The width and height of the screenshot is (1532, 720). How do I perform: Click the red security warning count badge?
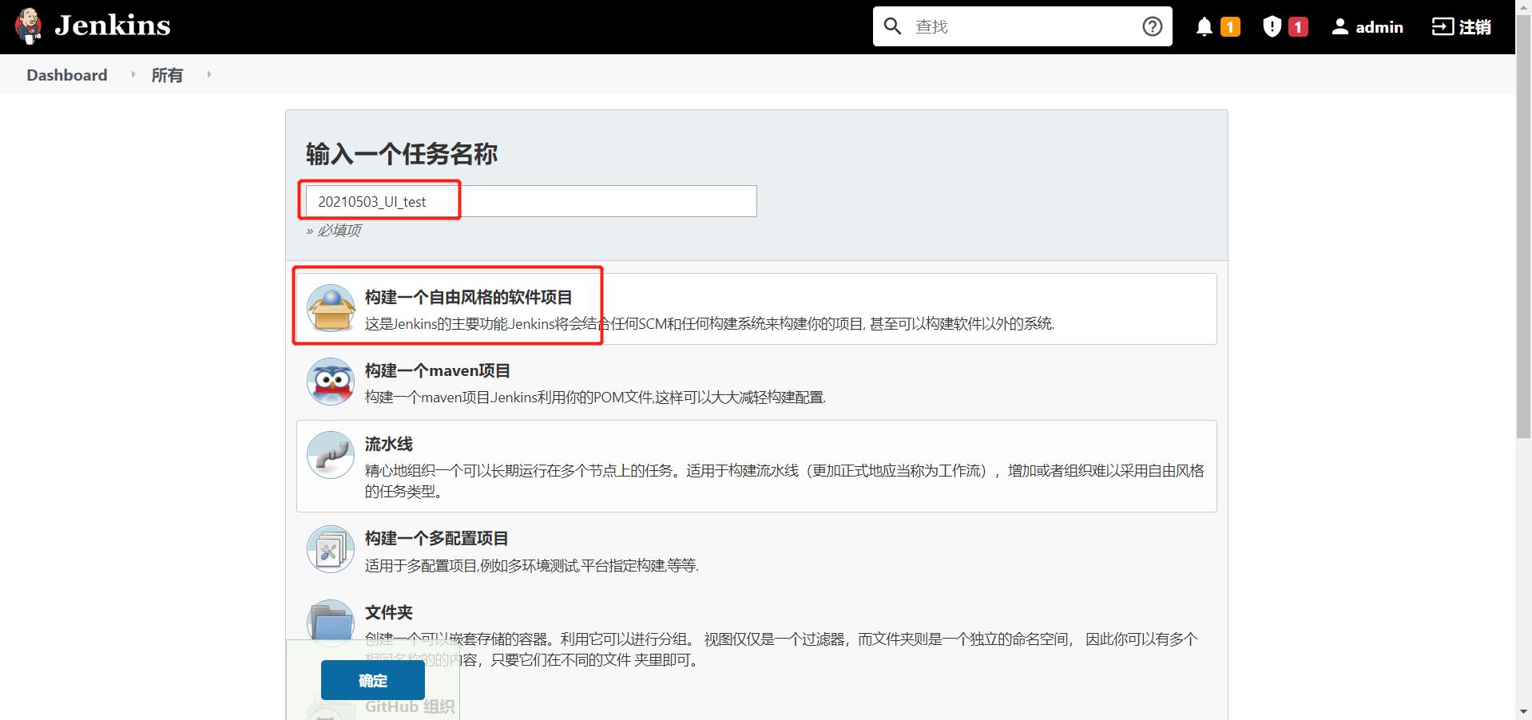pyautogui.click(x=1298, y=27)
